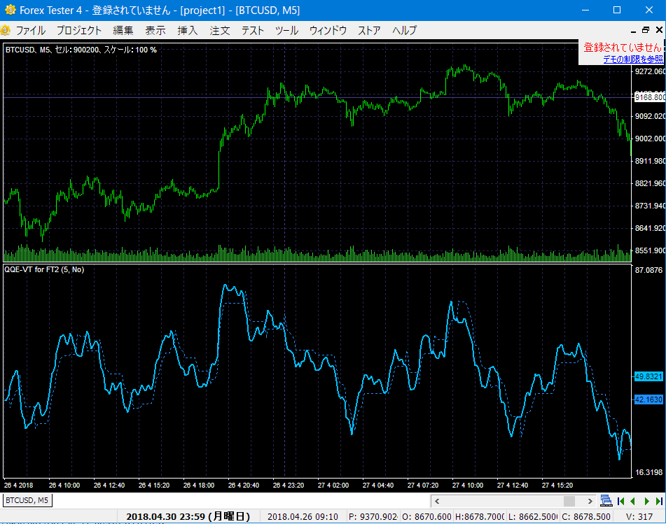The height and width of the screenshot is (524, 666).
Task: Click the 87.0876 indicator axis label
Action: click(648, 270)
